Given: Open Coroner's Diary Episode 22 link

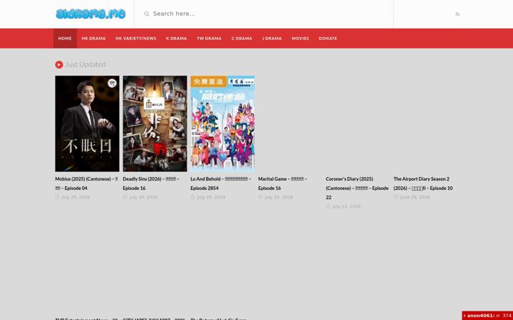Looking at the screenshot, I should 357,188.
